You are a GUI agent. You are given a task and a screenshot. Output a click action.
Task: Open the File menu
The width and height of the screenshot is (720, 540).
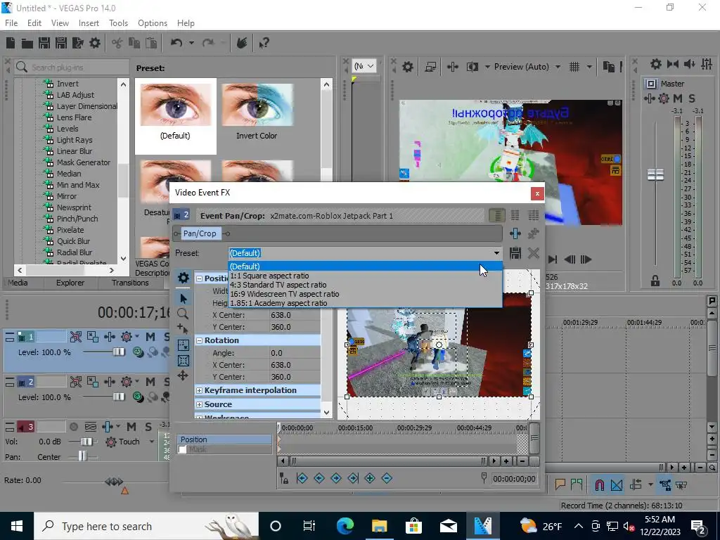pyautogui.click(x=11, y=23)
